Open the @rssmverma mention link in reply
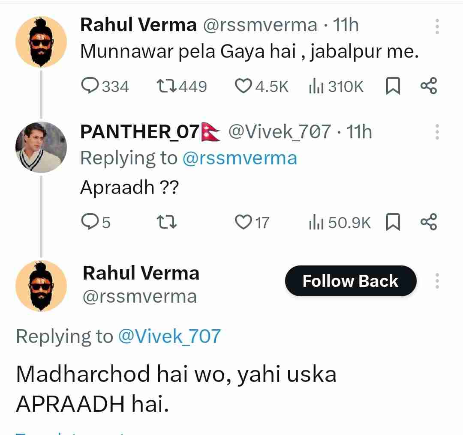The width and height of the screenshot is (463, 435). (x=240, y=158)
